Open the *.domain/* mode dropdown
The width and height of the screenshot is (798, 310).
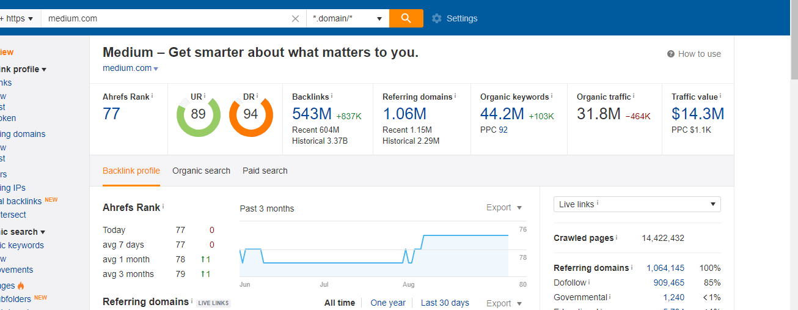(348, 18)
